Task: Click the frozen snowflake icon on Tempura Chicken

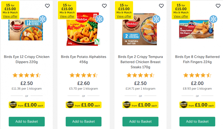Action: pyautogui.click(x=156, y=19)
